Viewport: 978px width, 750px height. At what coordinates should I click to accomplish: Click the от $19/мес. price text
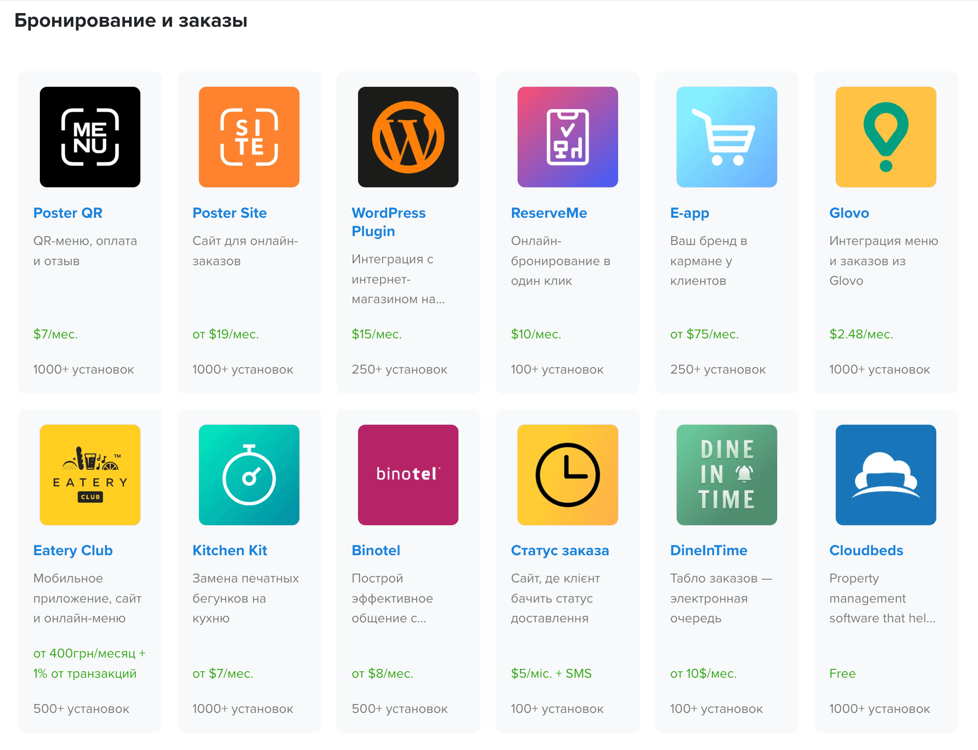click(x=225, y=334)
